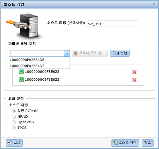Remove port 10000000C9F8E623 with red X
Viewport: 159px width, 149px height.
pos(134,80)
